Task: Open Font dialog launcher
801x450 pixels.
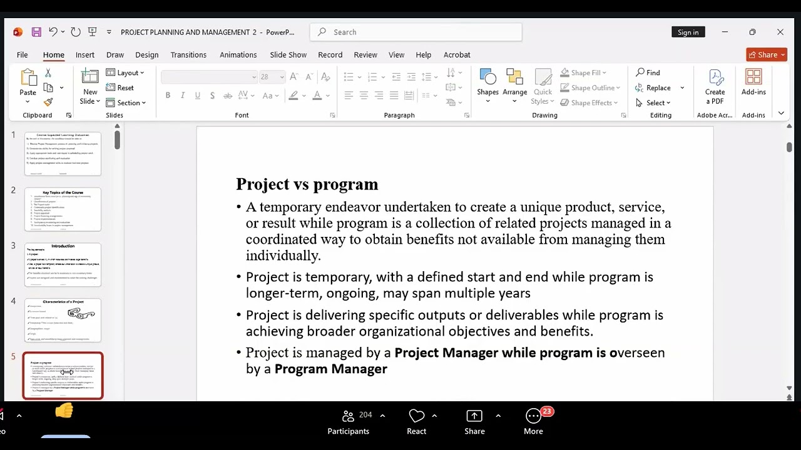Action: 332,116
